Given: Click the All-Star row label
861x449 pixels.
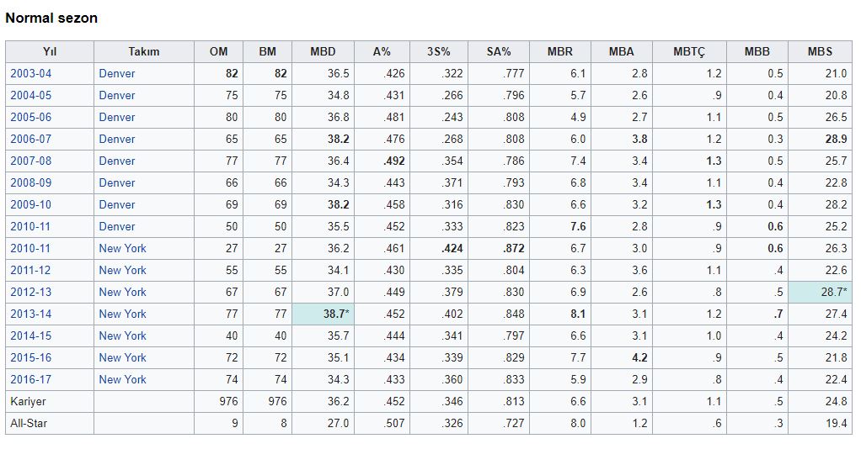Looking at the screenshot, I should pos(28,424).
